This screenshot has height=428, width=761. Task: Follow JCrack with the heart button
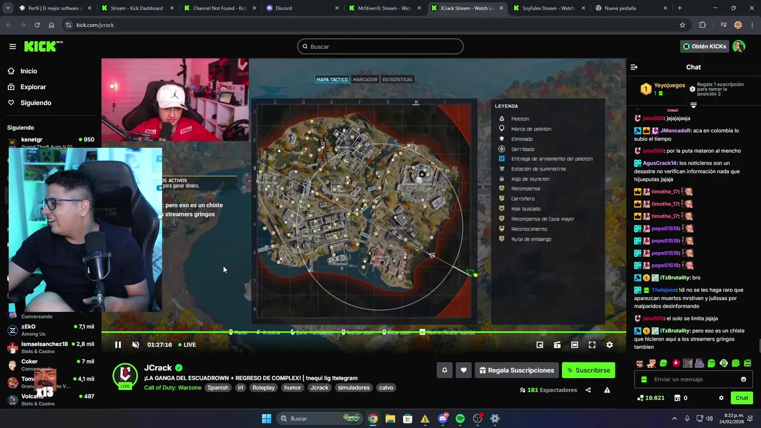coord(464,370)
